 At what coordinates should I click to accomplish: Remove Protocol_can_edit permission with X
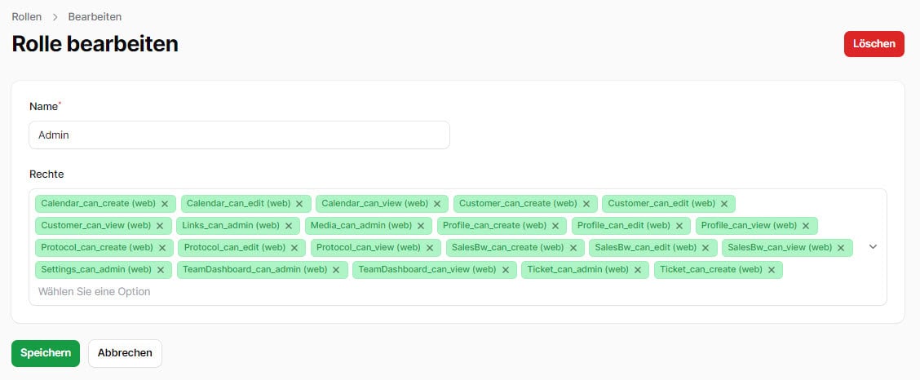pyautogui.click(x=294, y=248)
